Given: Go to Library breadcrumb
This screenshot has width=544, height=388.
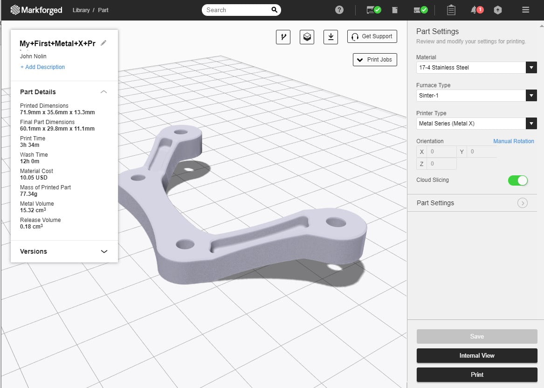Looking at the screenshot, I should click(81, 10).
